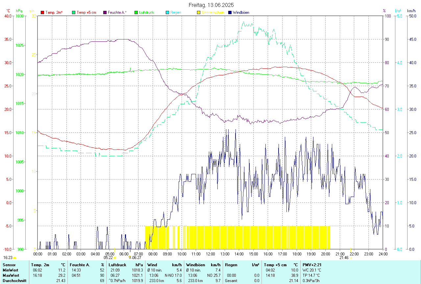Click the red Temp. 2m legend swatch
Image resolution: width=421 pixels, height=284 pixels.
tap(42, 12)
